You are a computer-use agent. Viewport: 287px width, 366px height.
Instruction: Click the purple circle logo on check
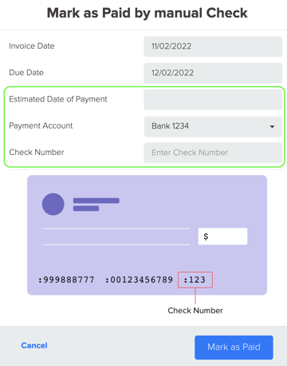pos(53,204)
